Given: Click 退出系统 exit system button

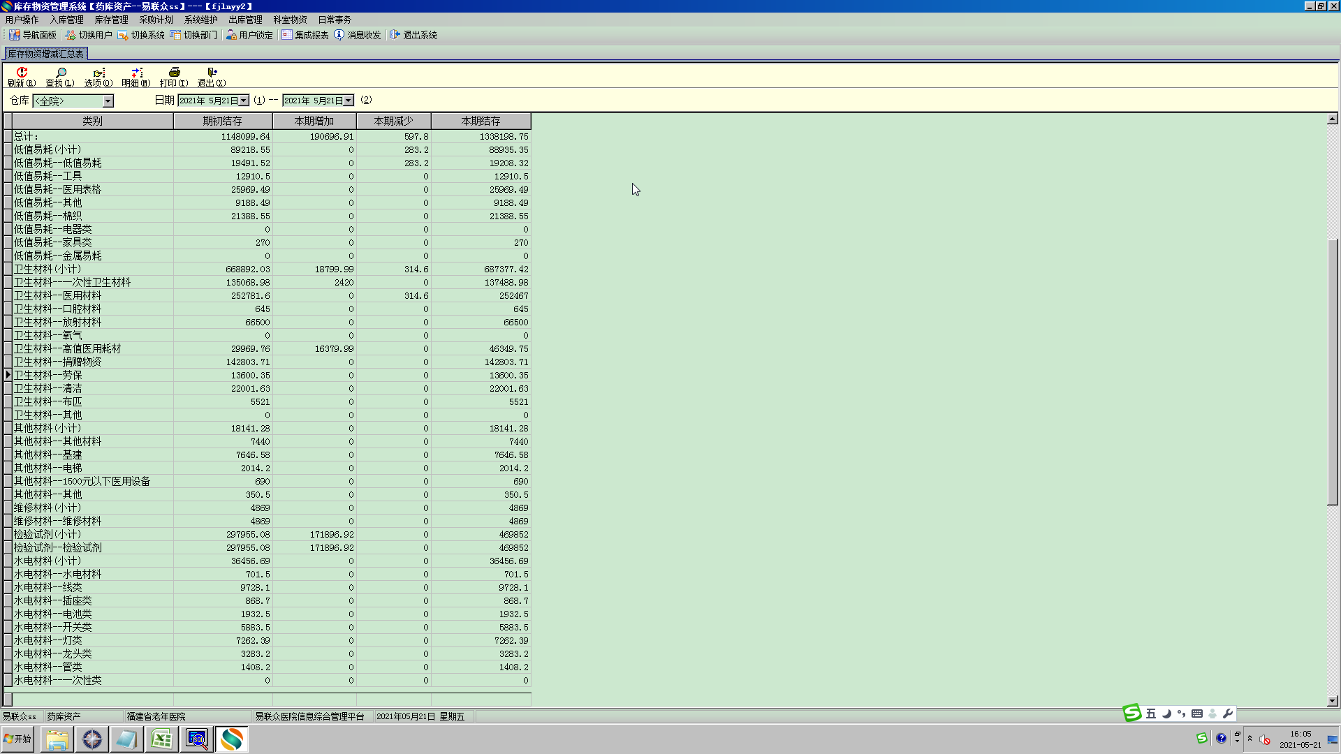Looking at the screenshot, I should pos(413,35).
